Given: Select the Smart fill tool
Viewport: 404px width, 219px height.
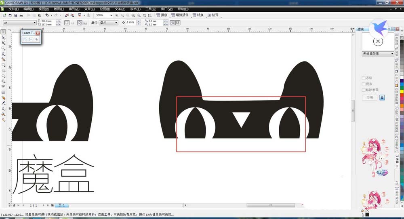Looking at the screenshot, I should (3, 59).
